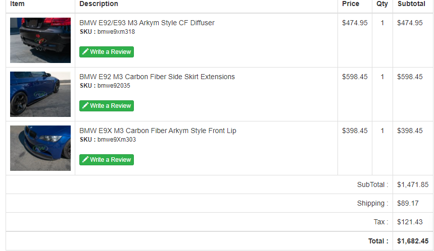The width and height of the screenshot is (434, 251).
Task: Write a Review for Arkym Front Lip
Action: 107,160
